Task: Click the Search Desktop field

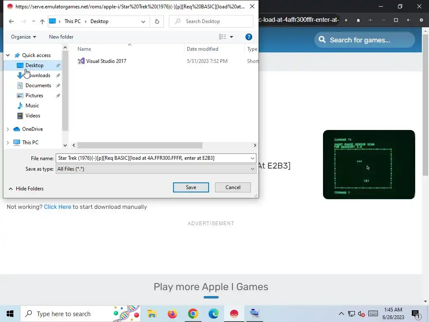Action: 211,21
